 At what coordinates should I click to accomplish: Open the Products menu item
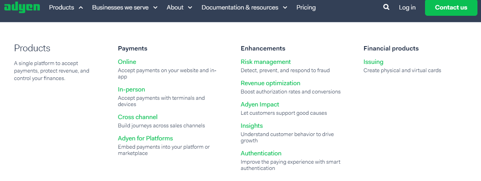pyautogui.click(x=62, y=7)
